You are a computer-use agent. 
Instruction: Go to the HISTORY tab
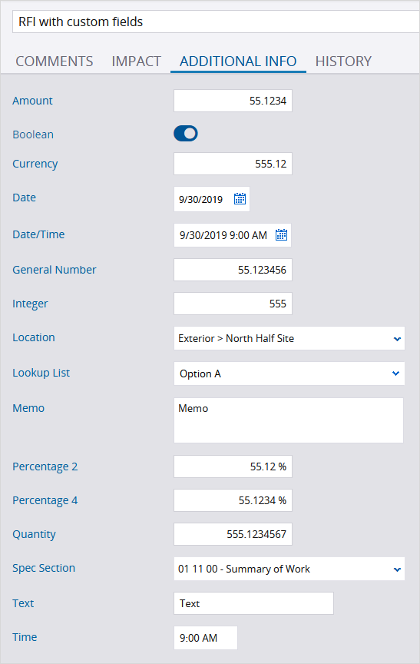pyautogui.click(x=343, y=61)
